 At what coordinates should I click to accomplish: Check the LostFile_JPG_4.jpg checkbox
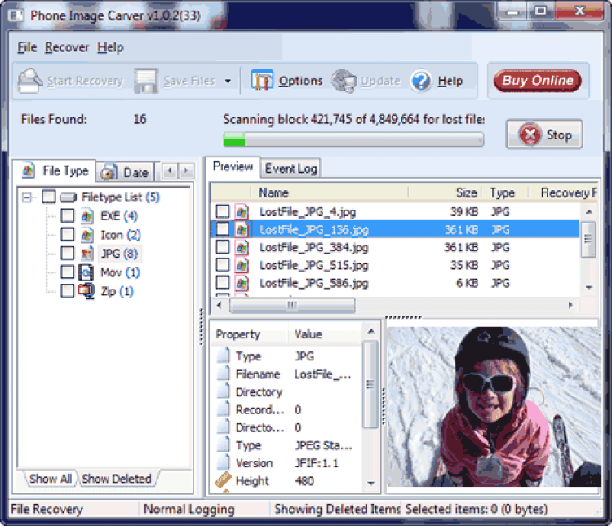(223, 211)
